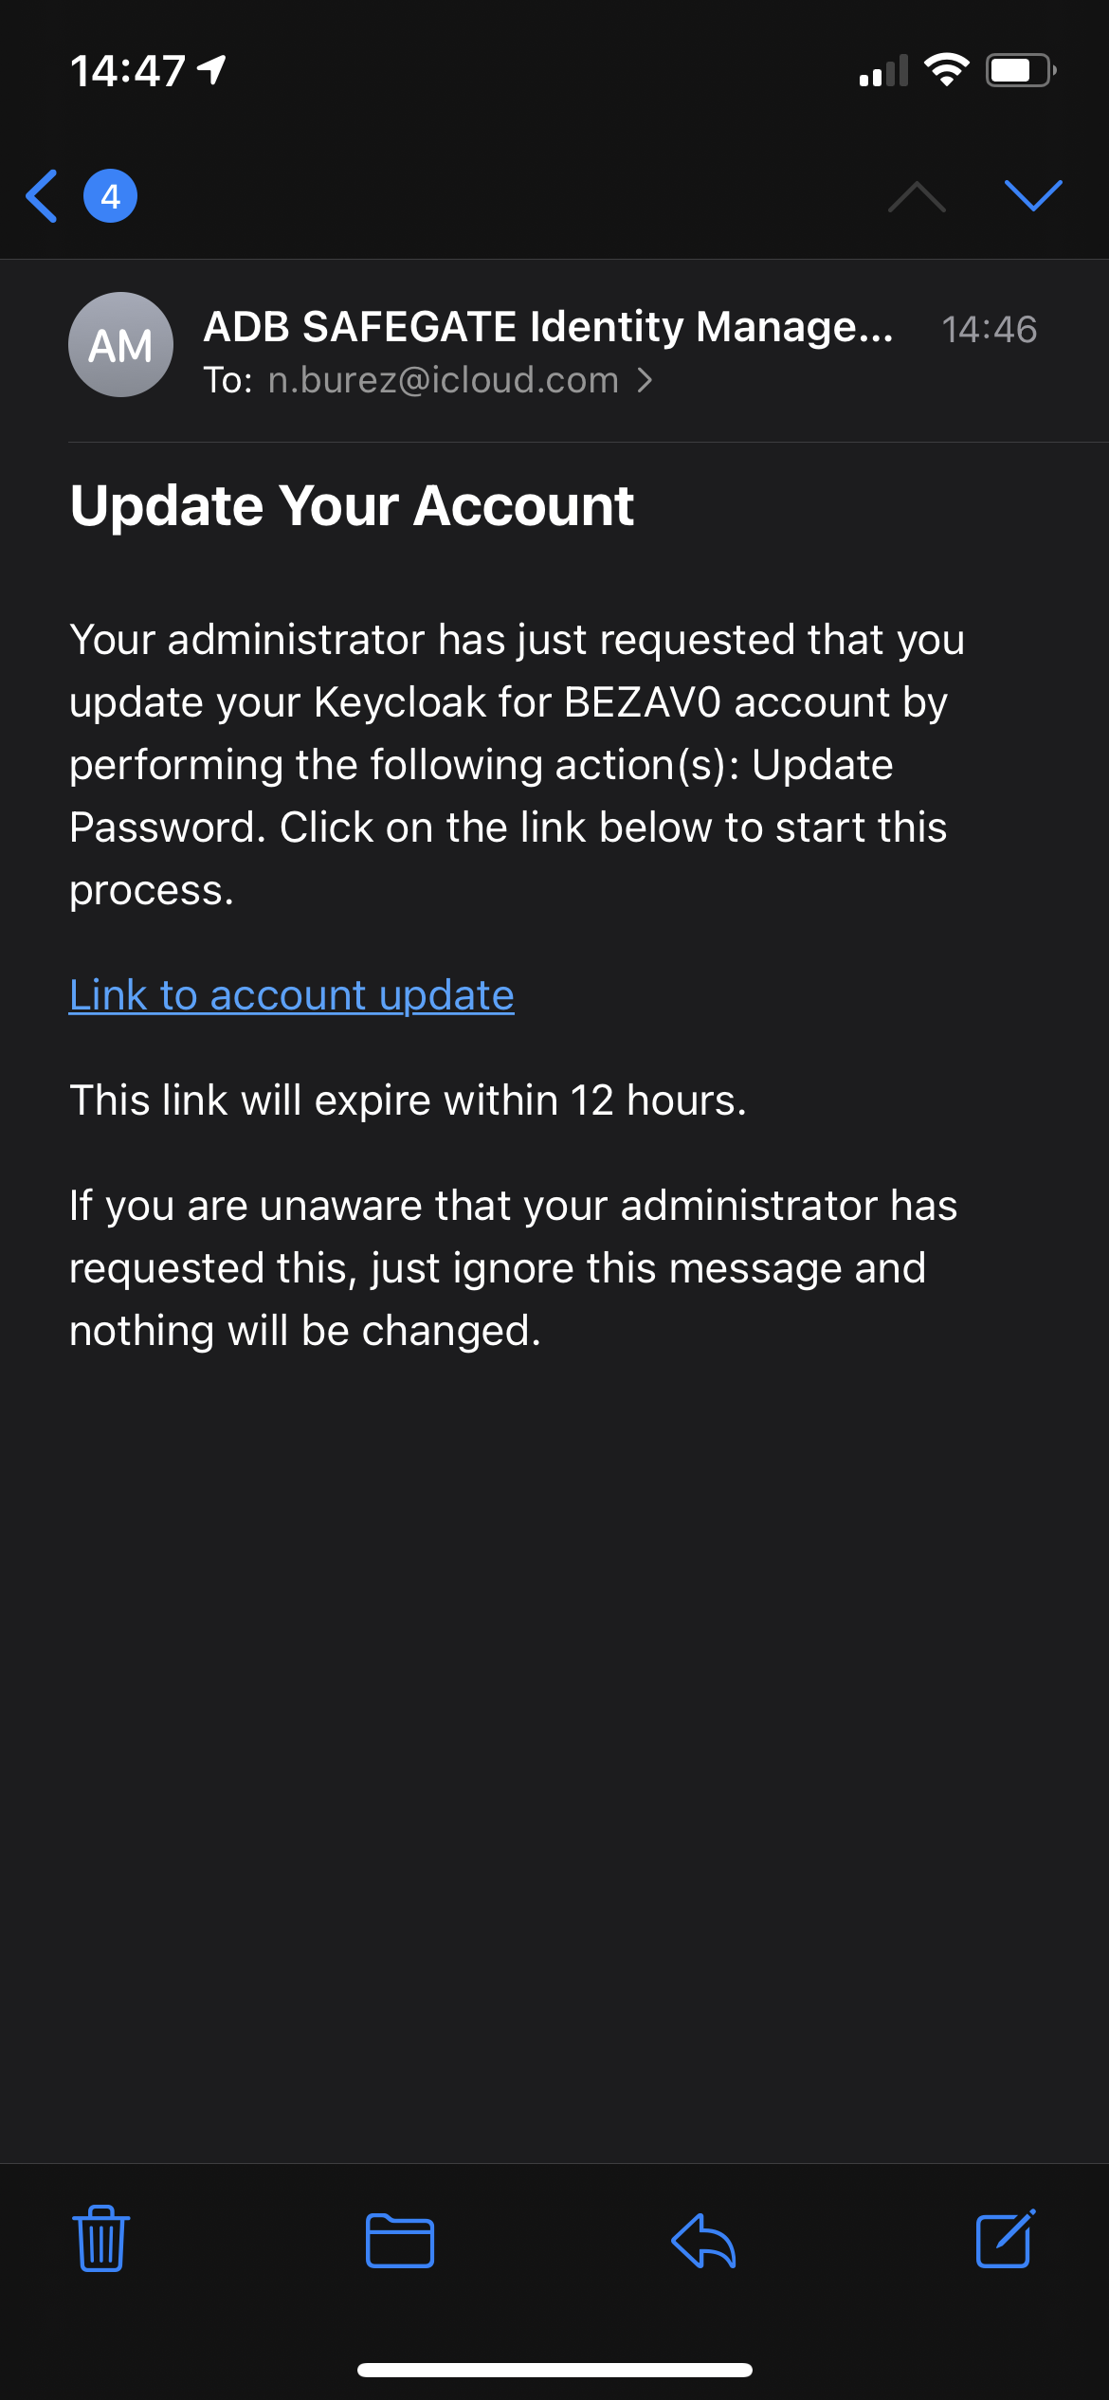Open sender ADB SAFEGATE Identity Manage details
Screen dimensions: 1109x2400
click(x=548, y=327)
